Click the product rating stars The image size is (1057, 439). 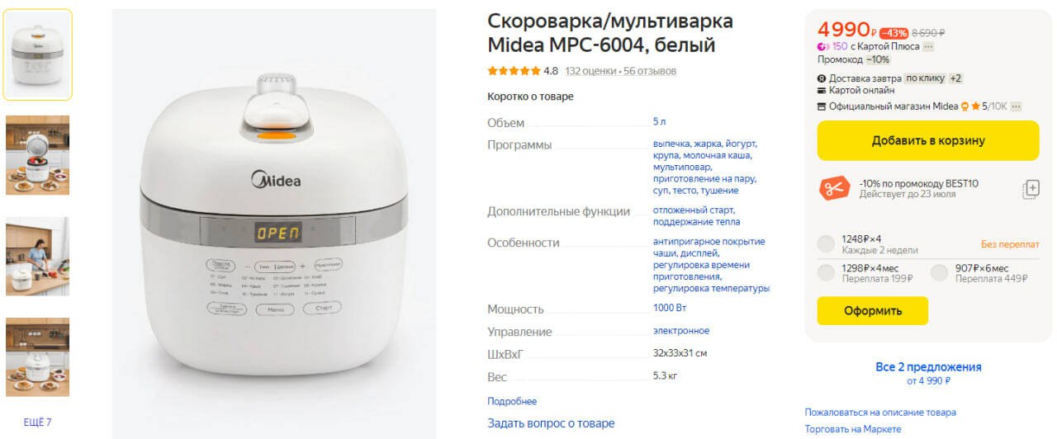click(x=514, y=71)
